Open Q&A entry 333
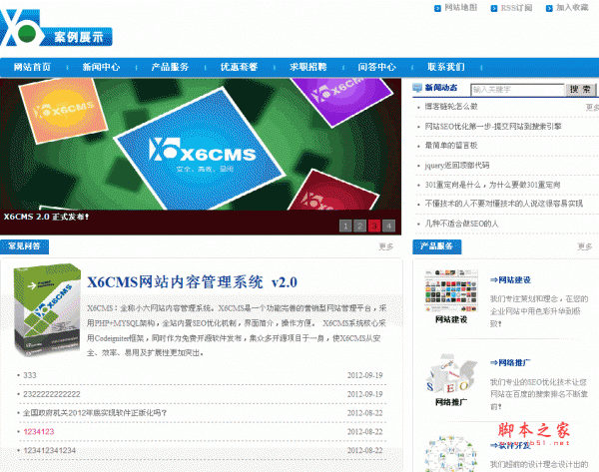 click(30, 375)
